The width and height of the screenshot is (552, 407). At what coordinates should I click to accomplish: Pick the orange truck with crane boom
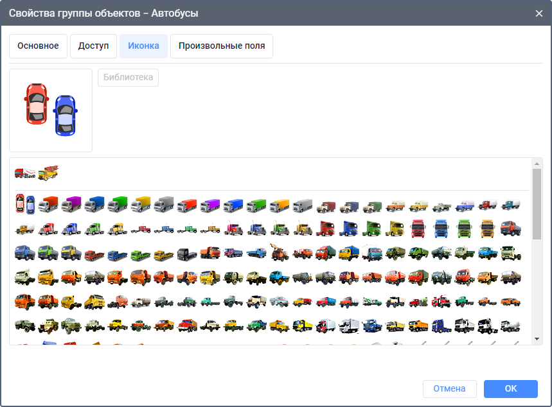pyautogui.click(x=280, y=252)
